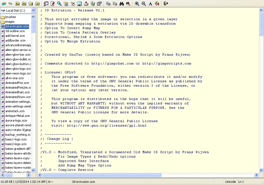264x185 pixels.
Task: Click text viewer horizontal scroll left arrow
Action: tap(40, 175)
